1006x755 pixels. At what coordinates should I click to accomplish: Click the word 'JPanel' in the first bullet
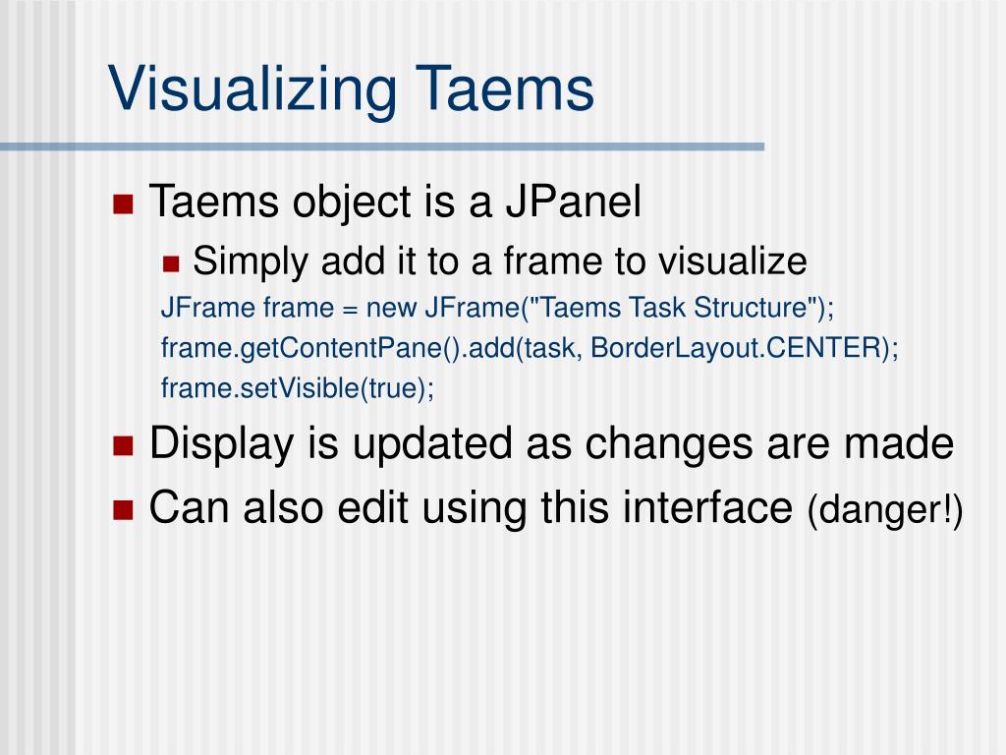point(574,203)
